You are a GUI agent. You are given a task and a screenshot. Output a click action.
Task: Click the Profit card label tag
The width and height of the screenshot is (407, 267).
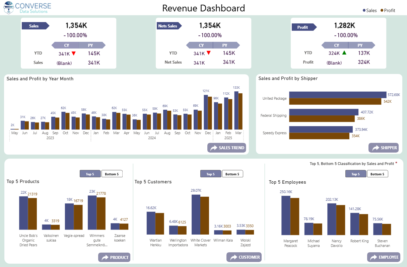point(304,27)
